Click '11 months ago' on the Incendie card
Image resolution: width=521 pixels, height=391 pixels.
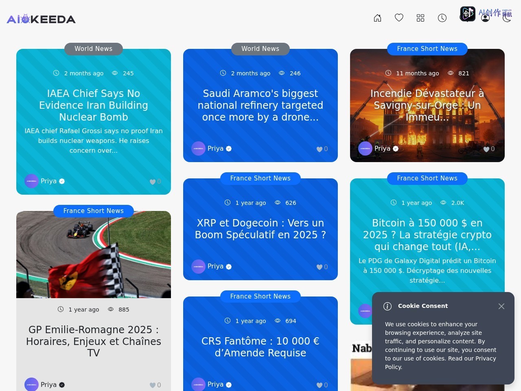coord(417,73)
